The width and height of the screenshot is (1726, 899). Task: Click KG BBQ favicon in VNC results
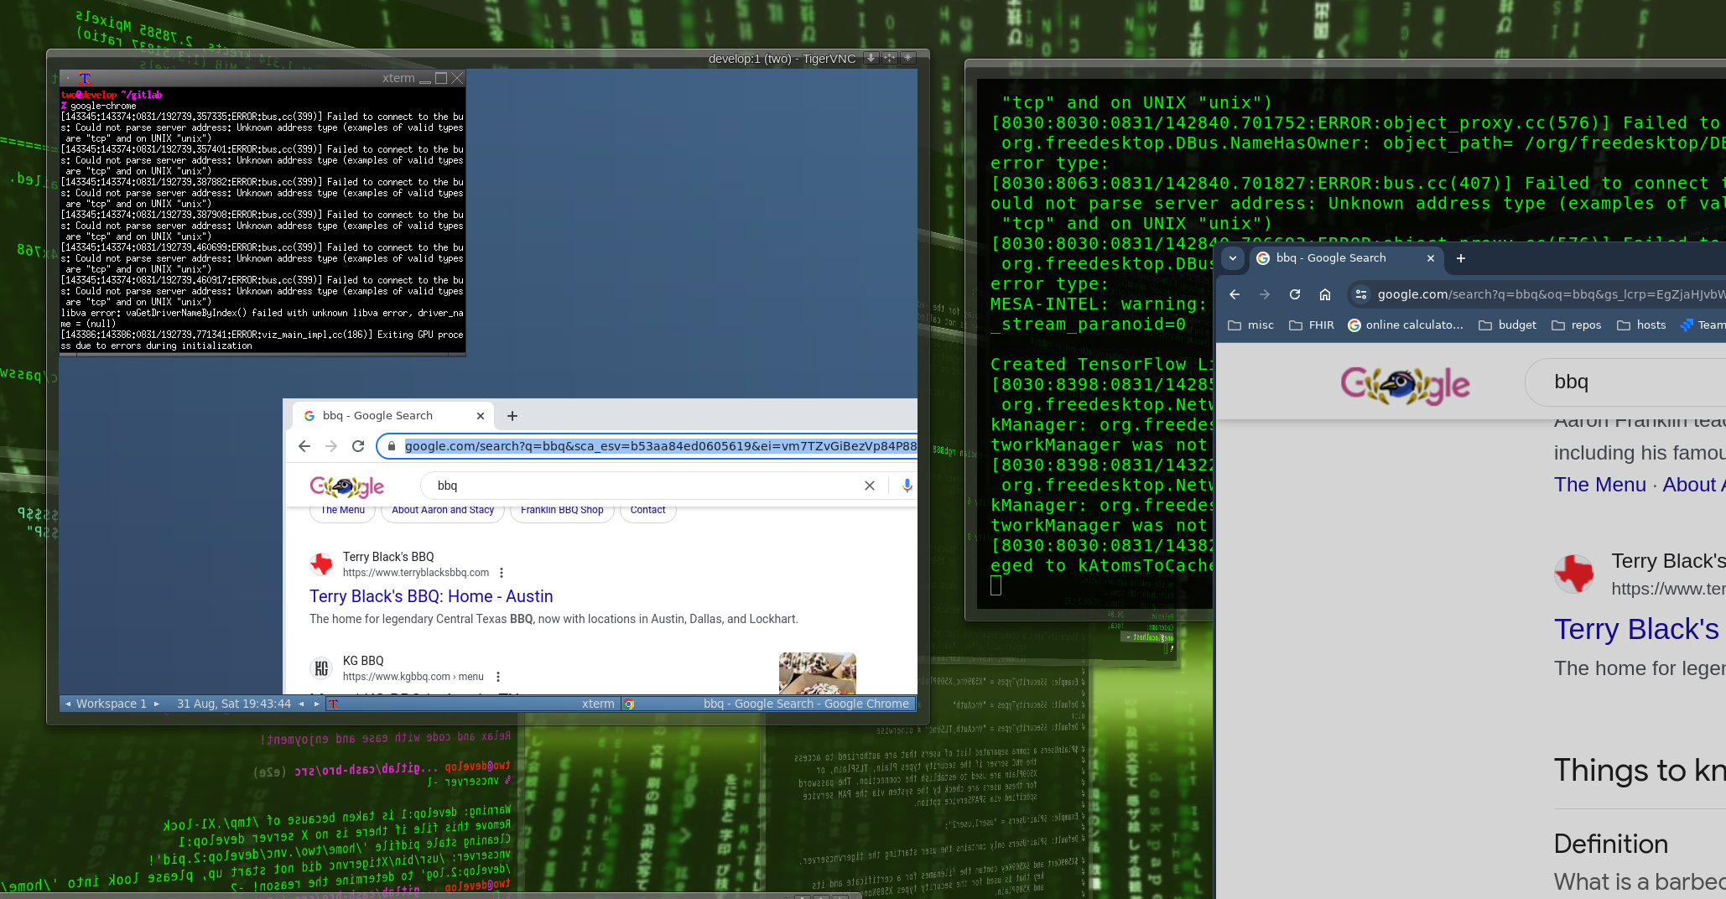pos(321,668)
